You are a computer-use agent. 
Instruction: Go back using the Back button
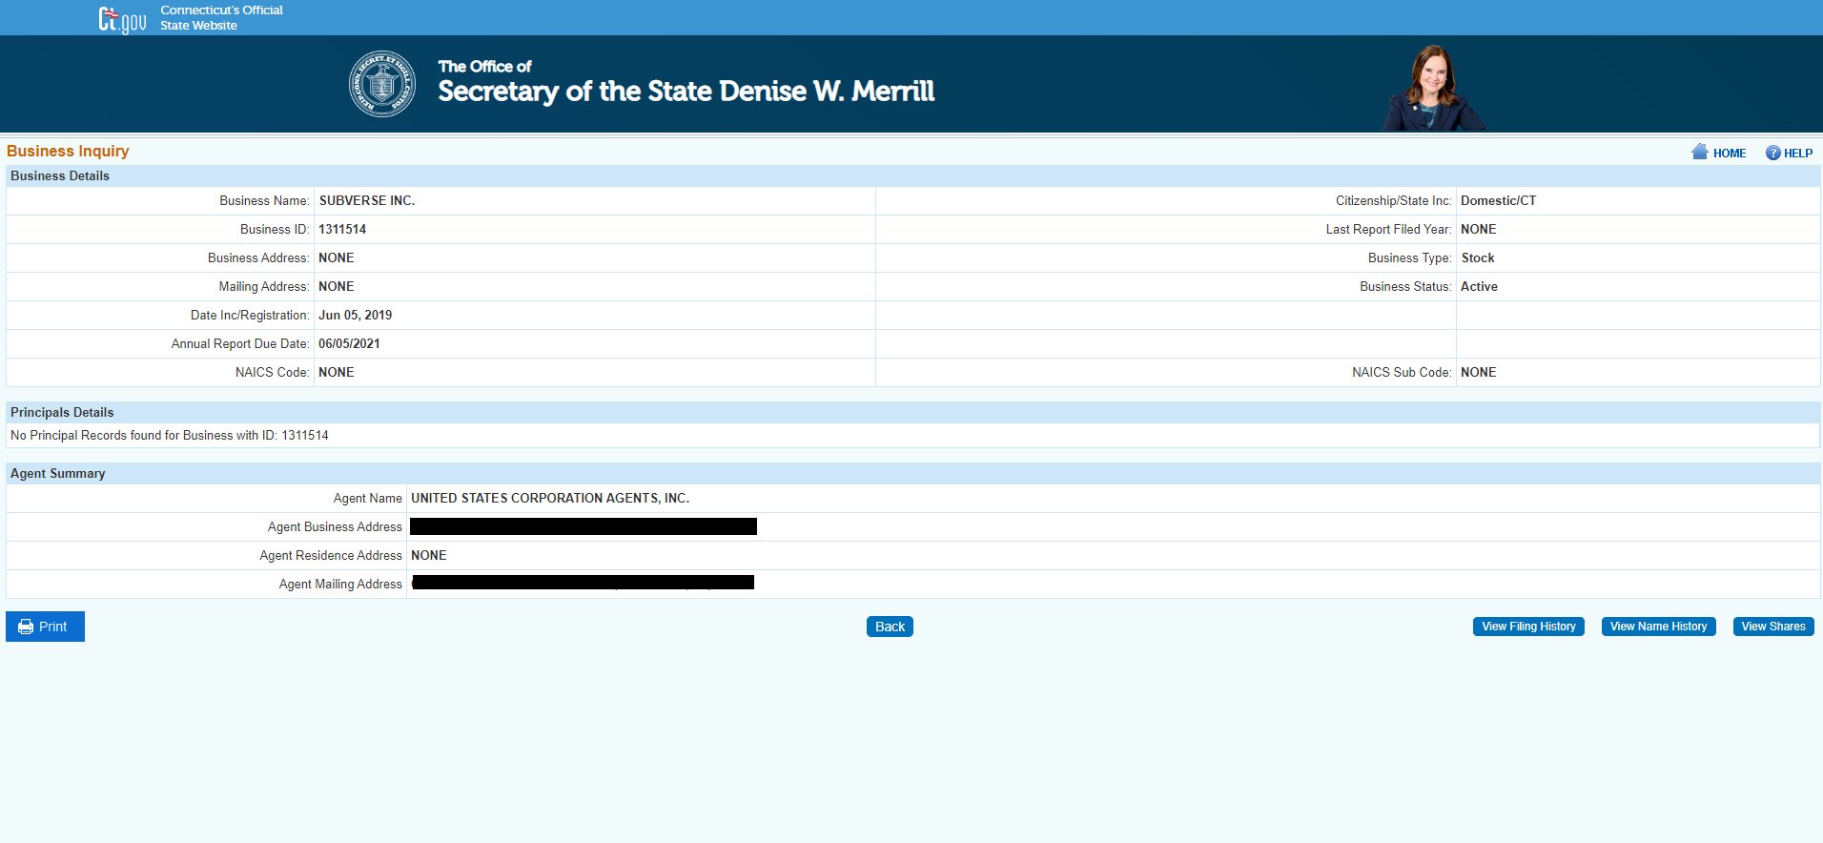[x=890, y=627]
